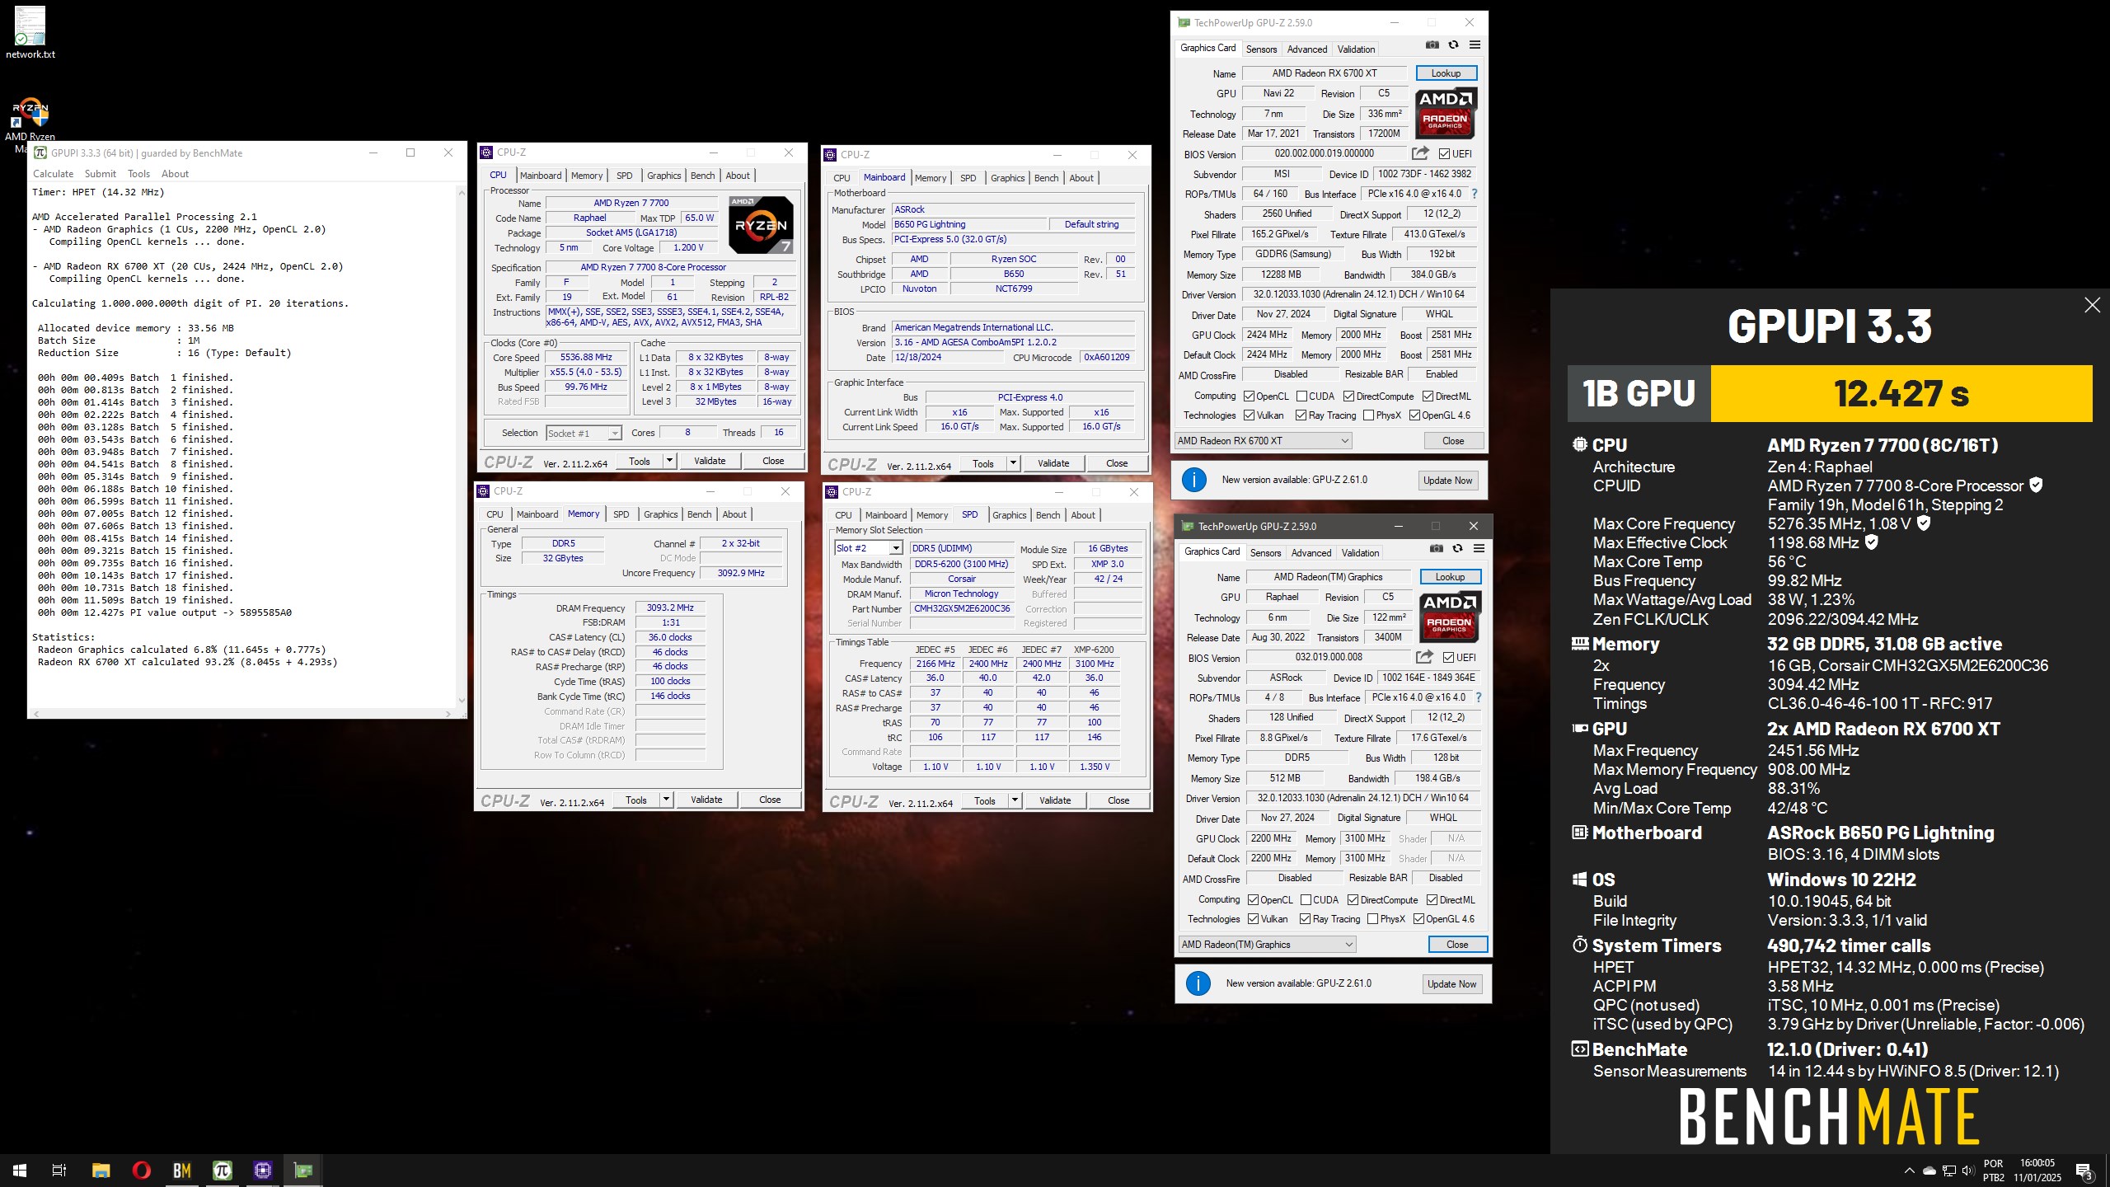Toggle Ray Tracing checkbox in top GPU-Z window

coord(1301,415)
